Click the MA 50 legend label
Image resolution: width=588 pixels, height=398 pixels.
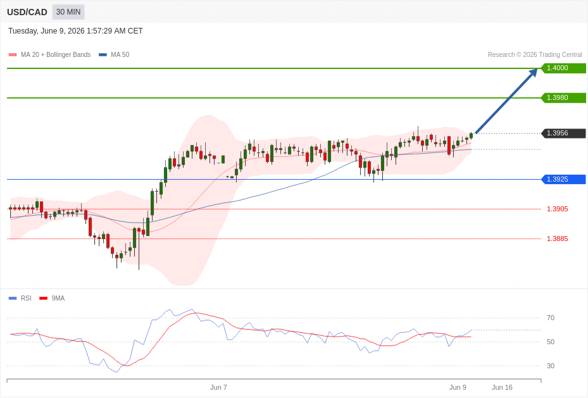click(x=120, y=54)
